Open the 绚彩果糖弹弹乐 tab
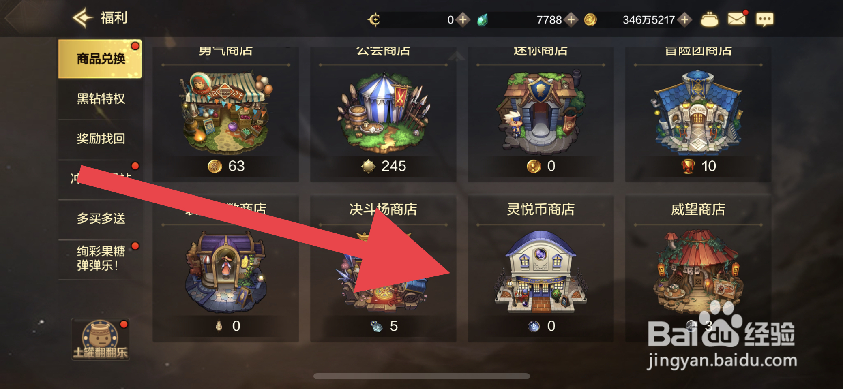Screen dimensions: 843x389 [x=101, y=258]
